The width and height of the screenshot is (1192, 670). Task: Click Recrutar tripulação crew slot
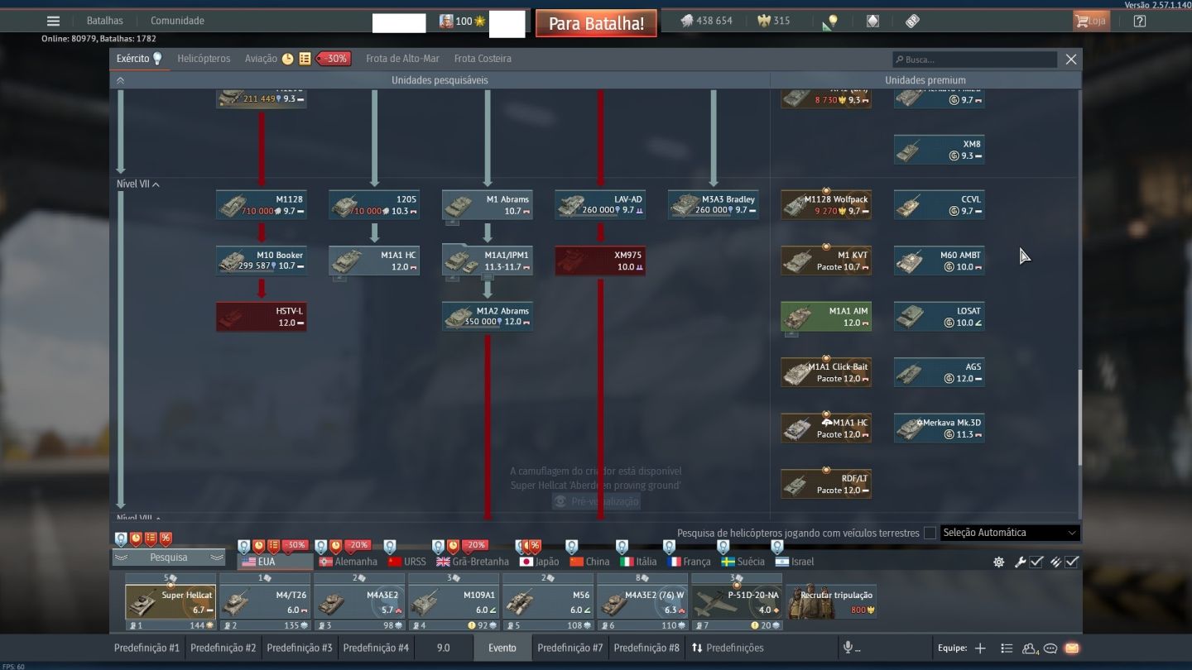point(830,602)
